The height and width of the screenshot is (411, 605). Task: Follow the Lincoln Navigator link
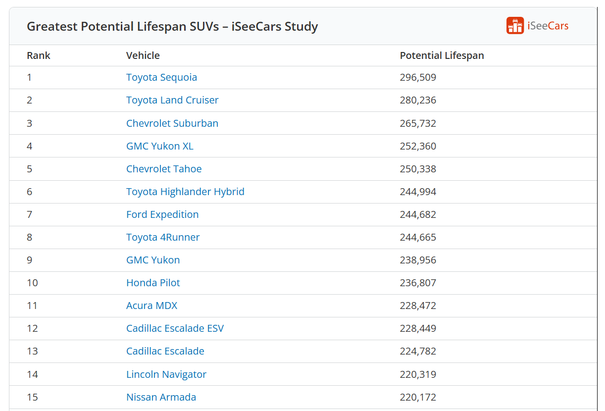click(x=166, y=374)
